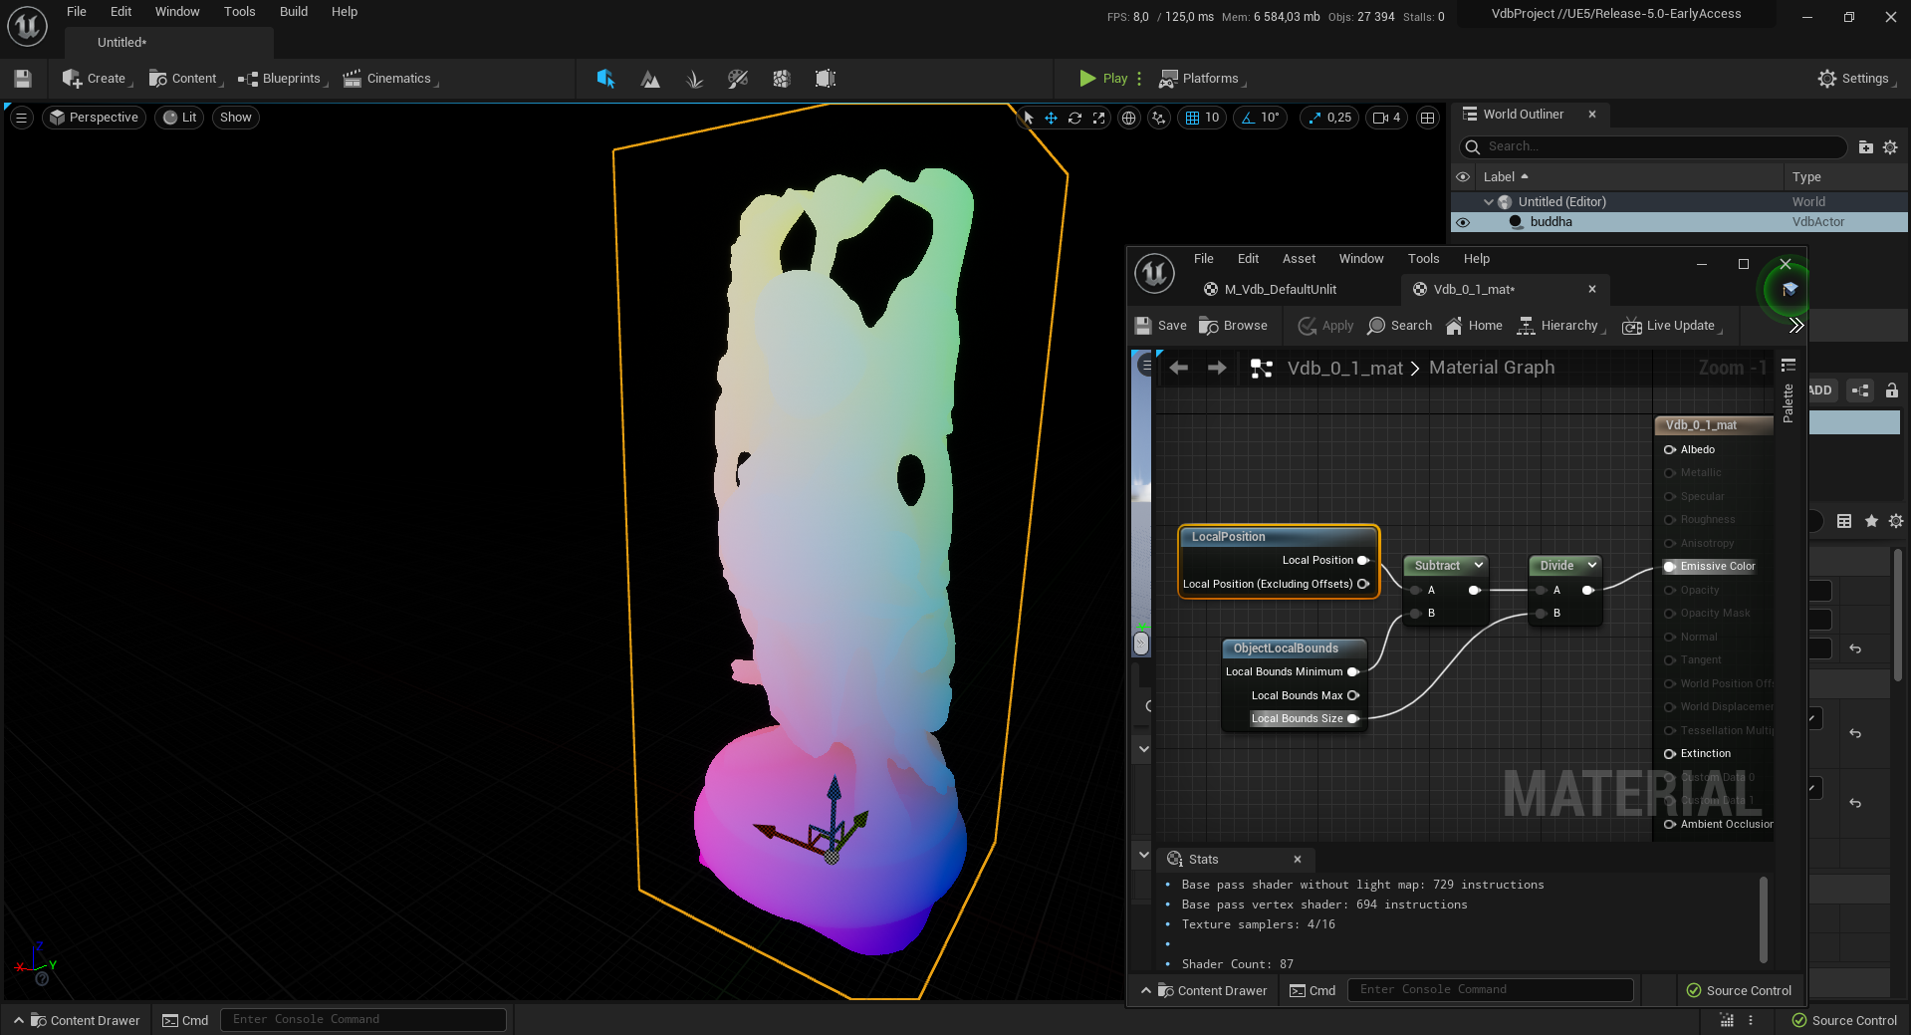Screen dimensions: 1911x1035
Task: Open Content Drawer in main window
Action: 77,1020
